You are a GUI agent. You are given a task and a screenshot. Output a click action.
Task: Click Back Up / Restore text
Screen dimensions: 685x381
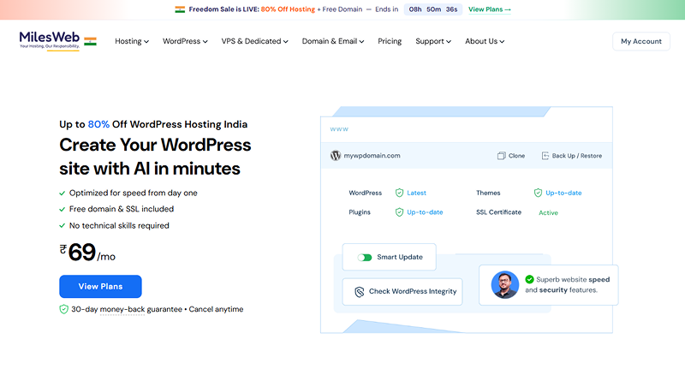[577, 156]
